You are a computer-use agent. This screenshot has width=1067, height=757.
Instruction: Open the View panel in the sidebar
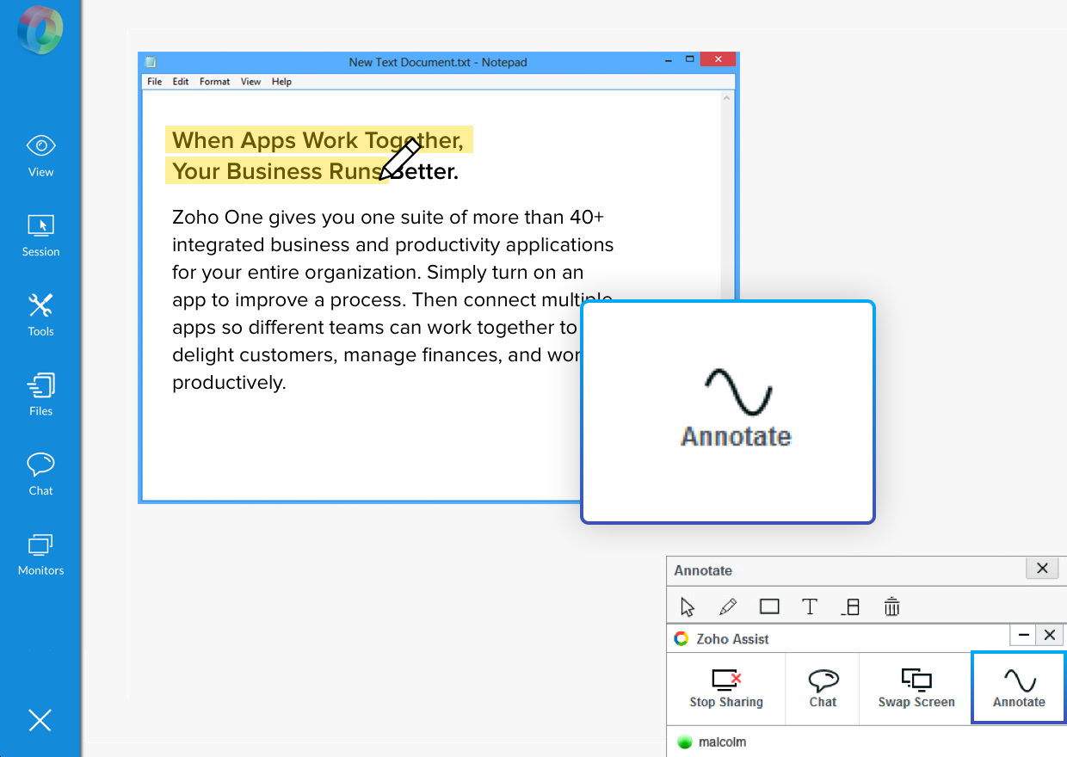point(40,156)
